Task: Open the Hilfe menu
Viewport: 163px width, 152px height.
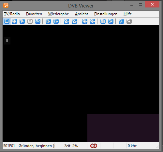Action: point(127,14)
